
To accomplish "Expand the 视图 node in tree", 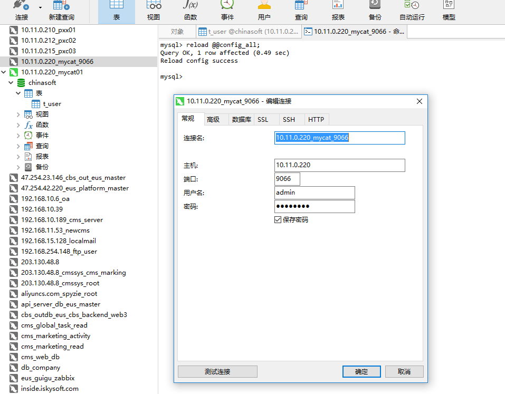I will coord(18,114).
